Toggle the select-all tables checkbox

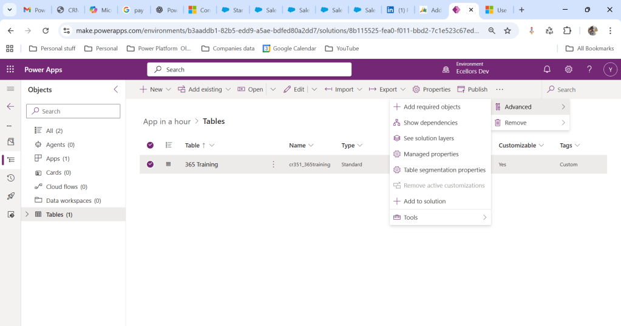point(150,145)
